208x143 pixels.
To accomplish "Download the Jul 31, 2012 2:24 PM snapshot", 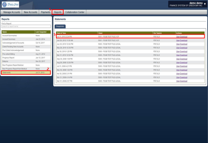I will coord(183,37).
